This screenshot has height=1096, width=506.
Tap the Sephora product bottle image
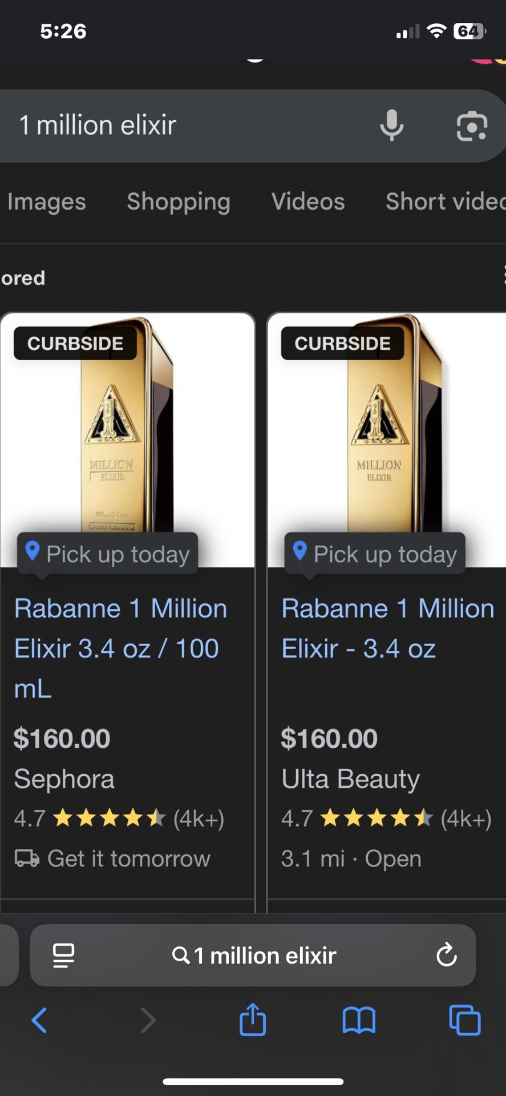127,434
